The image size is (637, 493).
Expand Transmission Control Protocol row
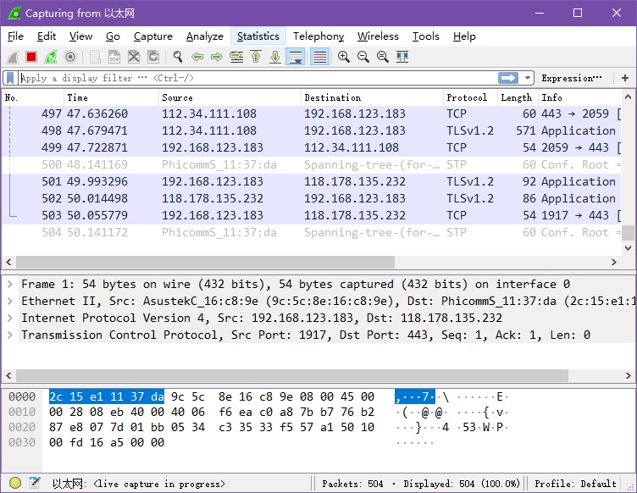[10, 335]
